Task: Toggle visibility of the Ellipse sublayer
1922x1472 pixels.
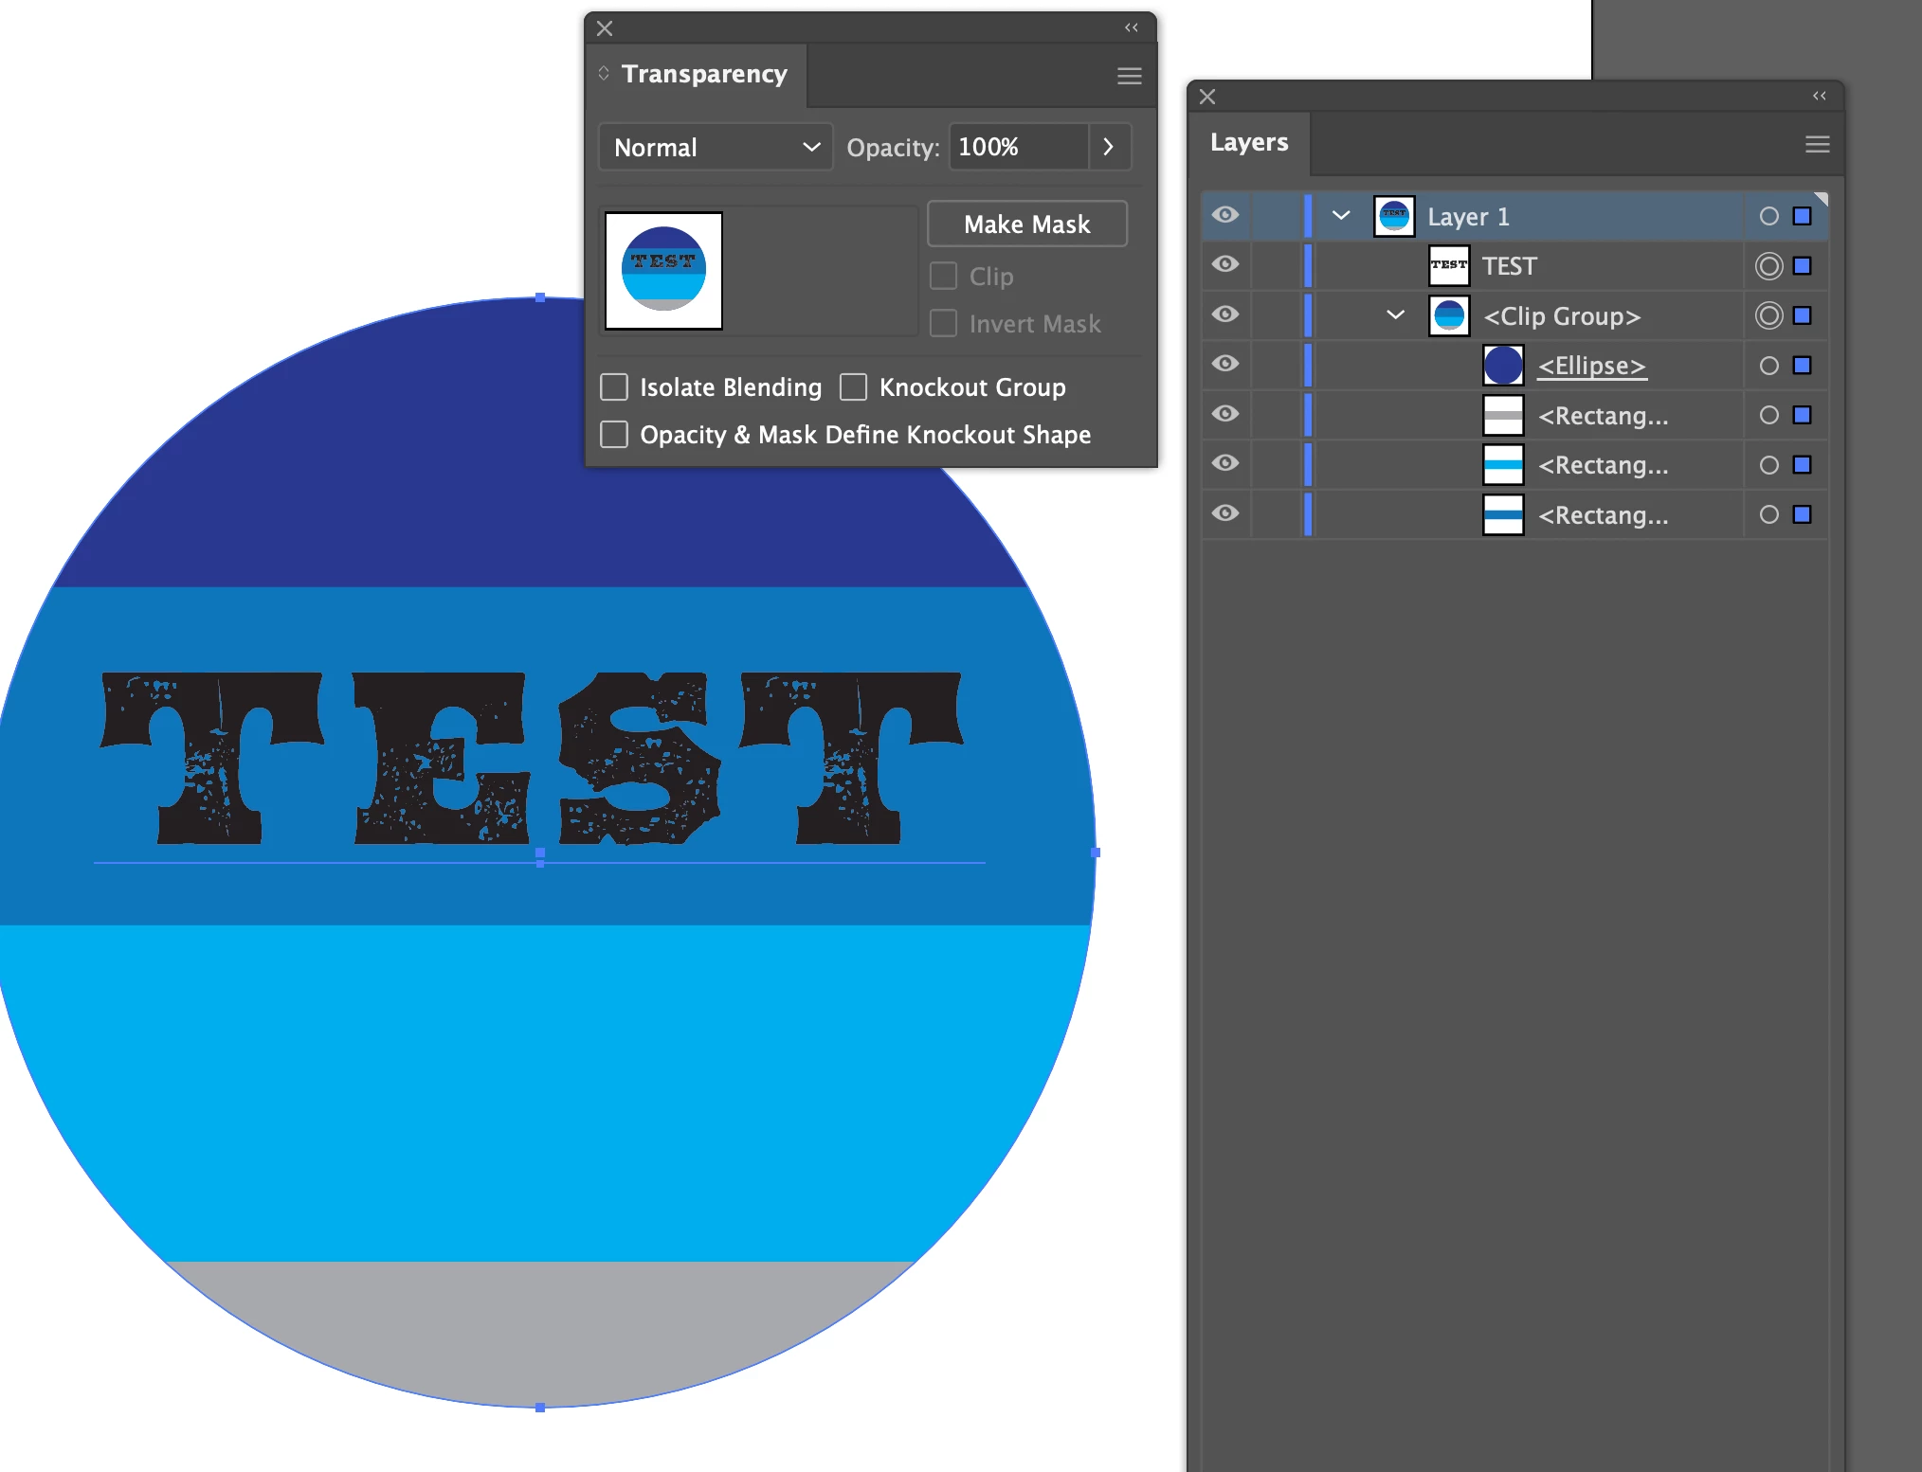Action: tap(1225, 364)
